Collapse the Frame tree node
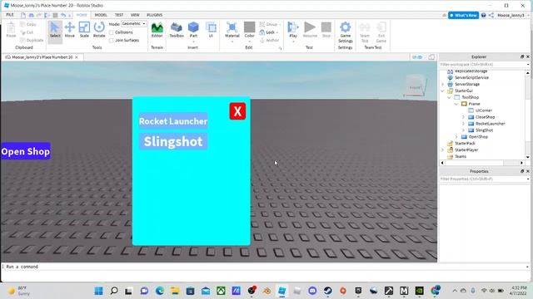533x299 pixels. pyautogui.click(x=456, y=104)
